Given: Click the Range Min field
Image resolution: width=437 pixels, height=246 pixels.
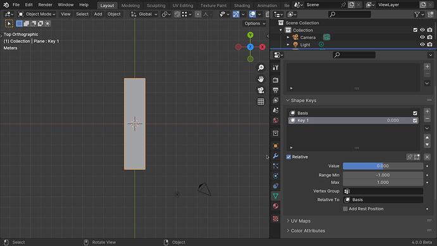Looking at the screenshot, I should tap(383, 175).
